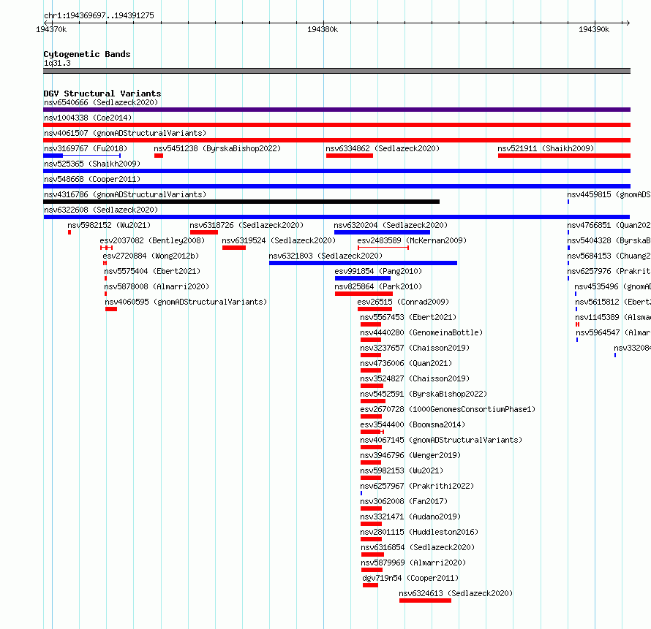651x629 pixels.
Task: Click nsv6320204 (Sedlazeck2020) label
Action: [x=391, y=225]
